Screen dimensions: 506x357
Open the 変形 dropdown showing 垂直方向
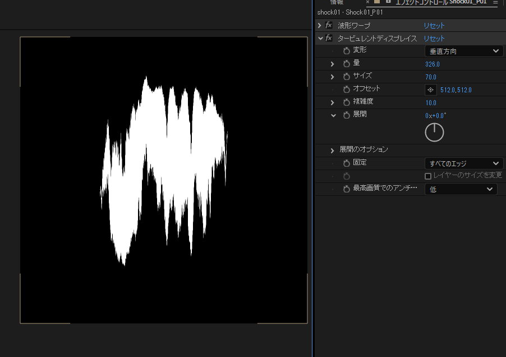pyautogui.click(x=463, y=51)
